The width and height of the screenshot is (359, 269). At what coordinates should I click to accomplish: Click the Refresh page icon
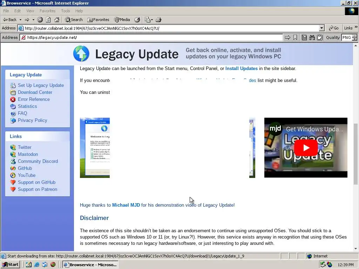click(48, 20)
